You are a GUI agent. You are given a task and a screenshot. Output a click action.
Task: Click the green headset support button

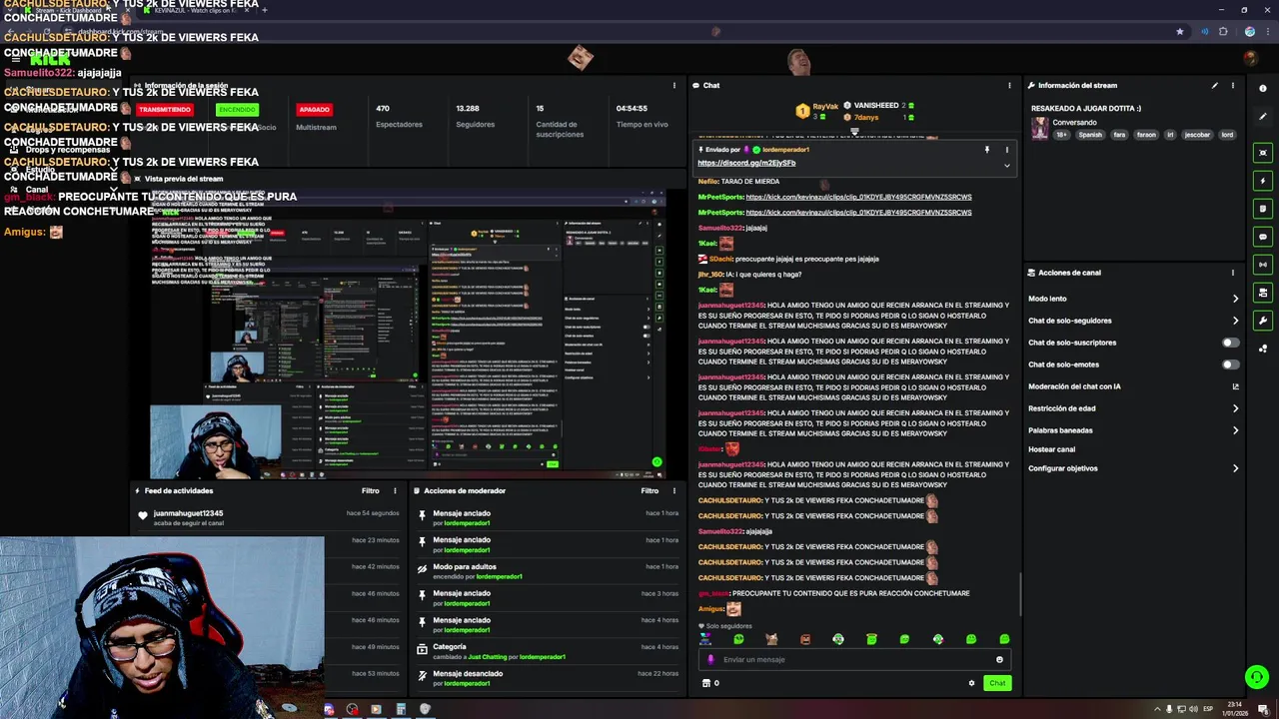1257,677
